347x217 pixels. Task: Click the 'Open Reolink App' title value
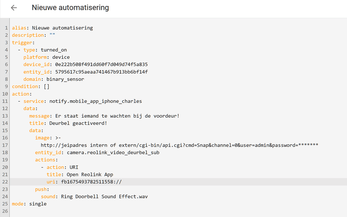pyautogui.click(x=90, y=175)
